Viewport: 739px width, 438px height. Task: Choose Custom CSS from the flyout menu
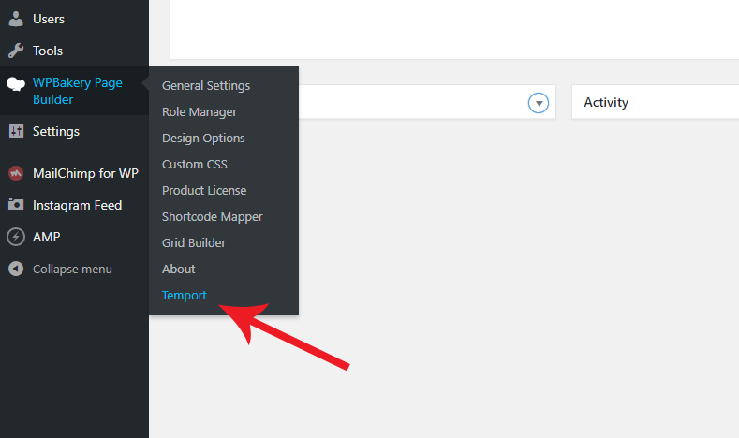[195, 164]
